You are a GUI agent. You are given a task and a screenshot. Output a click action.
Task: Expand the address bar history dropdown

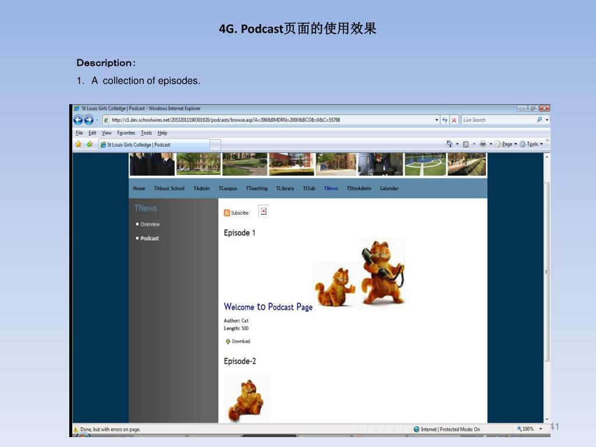coord(437,120)
